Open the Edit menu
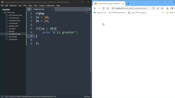Screen dimensions: 175x98 pos(7,5)
